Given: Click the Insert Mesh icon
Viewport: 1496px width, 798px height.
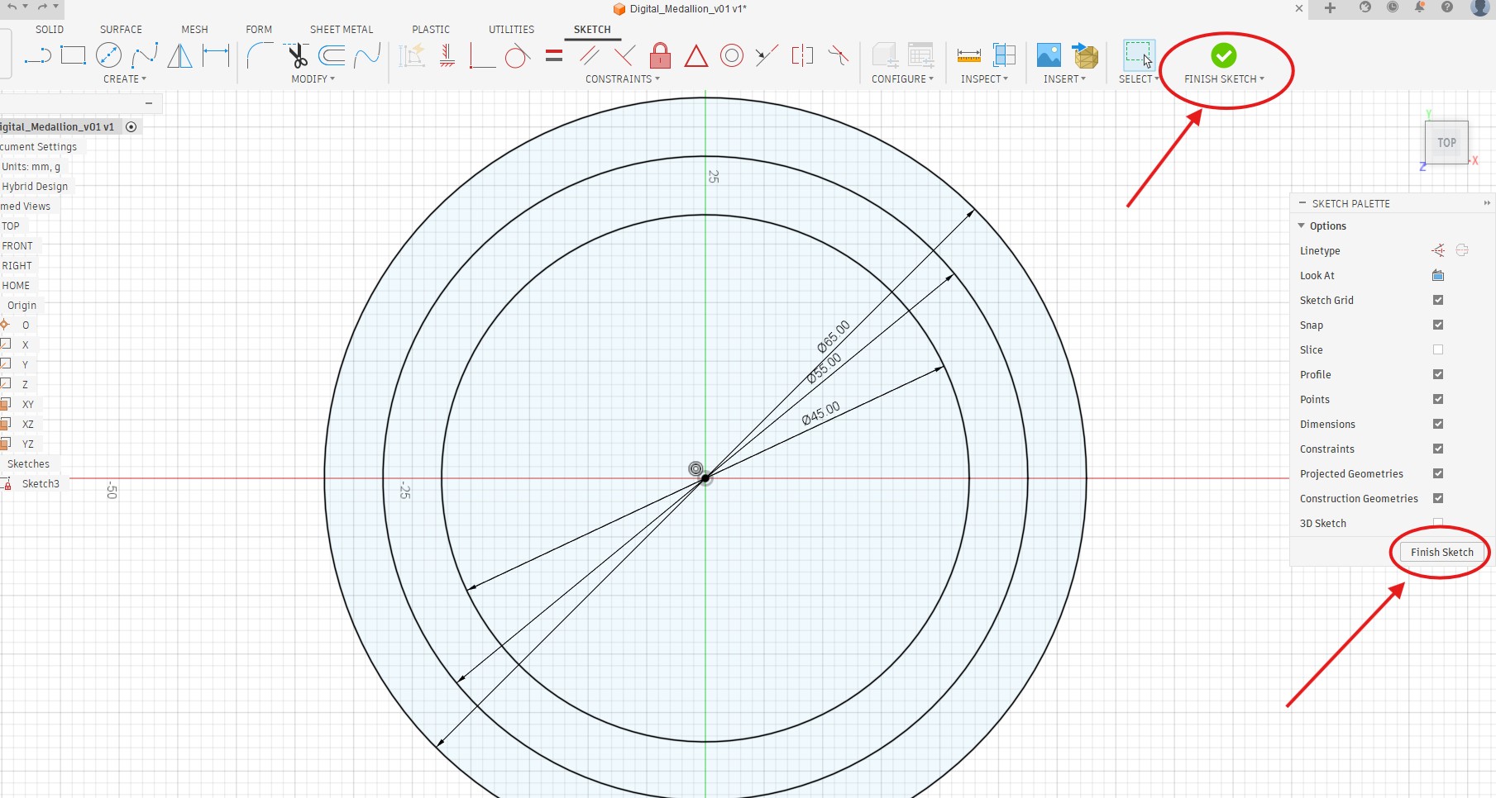Looking at the screenshot, I should 1084,56.
